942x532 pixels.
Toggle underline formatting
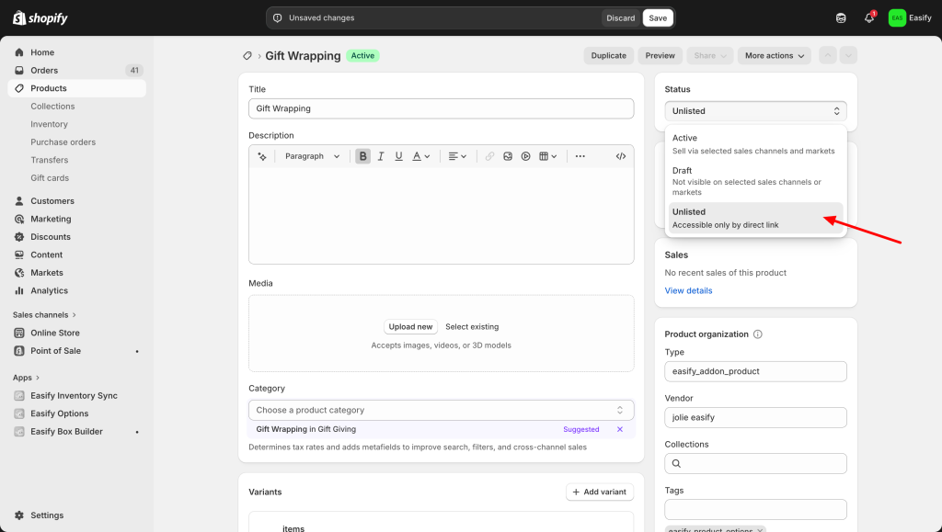click(x=398, y=156)
